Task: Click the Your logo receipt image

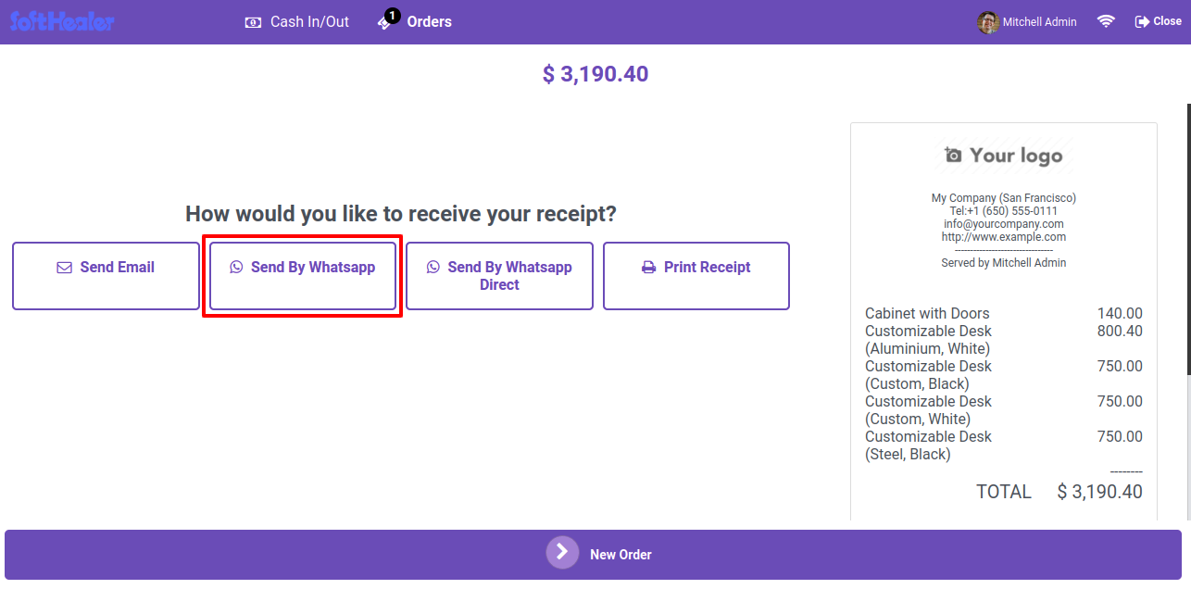Action: (x=1004, y=156)
